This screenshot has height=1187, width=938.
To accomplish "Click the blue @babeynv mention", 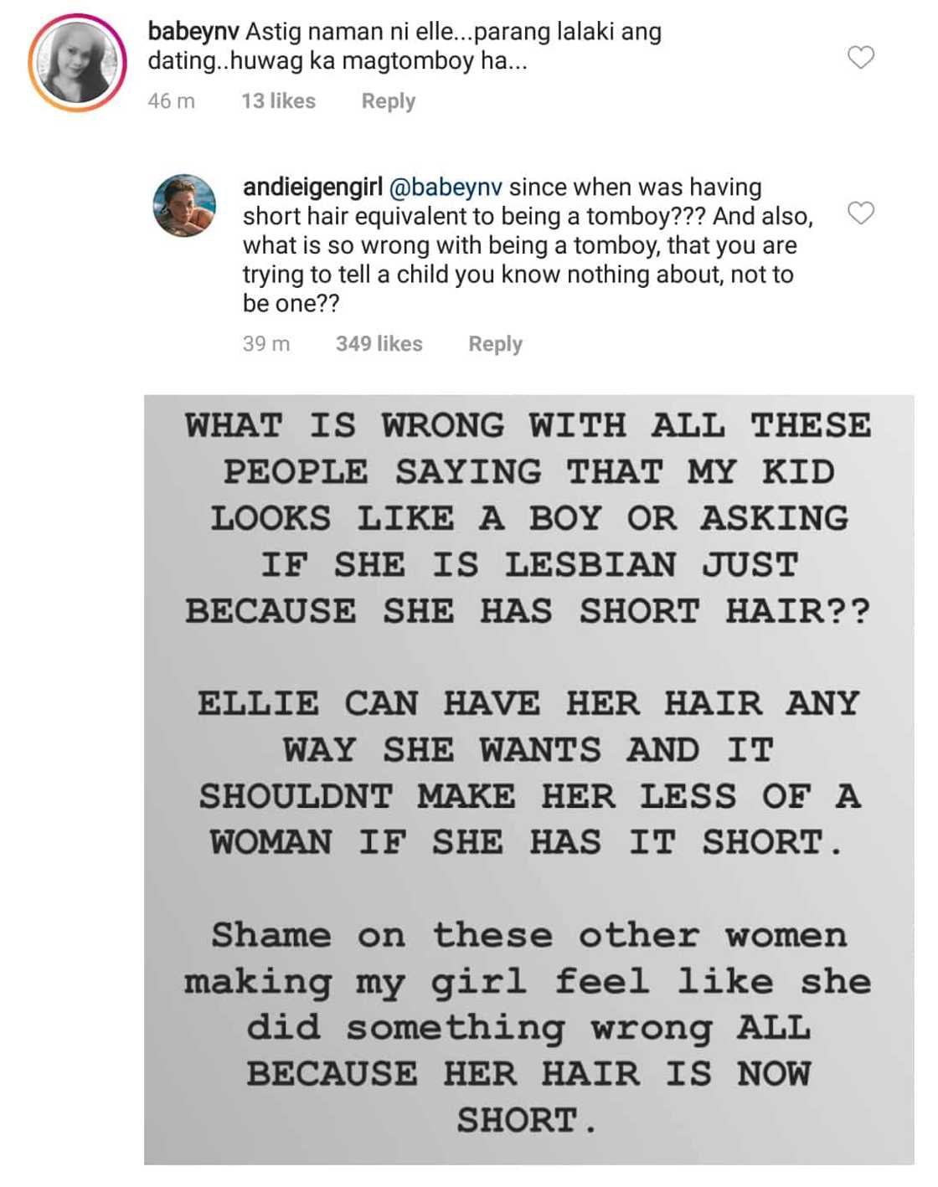I will [x=446, y=188].
